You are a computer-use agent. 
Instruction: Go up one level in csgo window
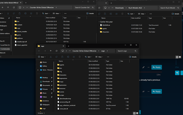51,51
